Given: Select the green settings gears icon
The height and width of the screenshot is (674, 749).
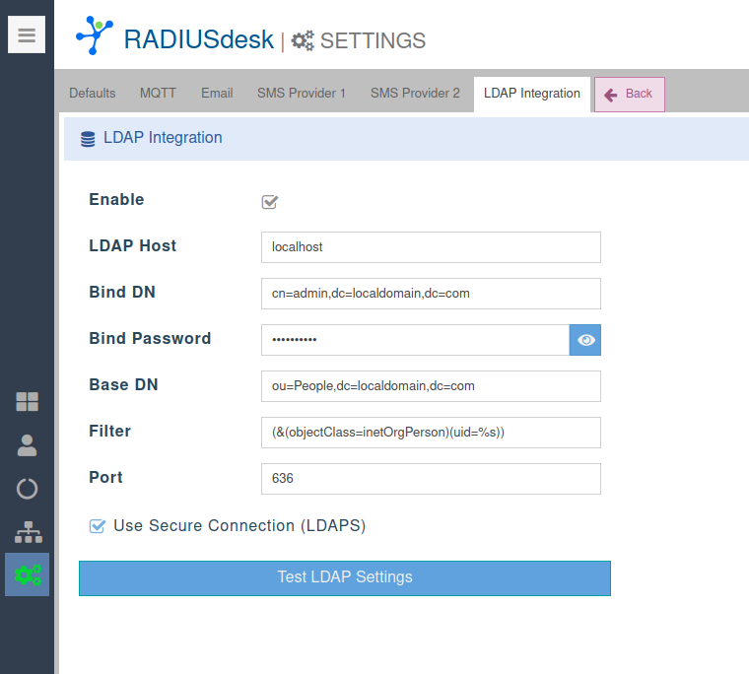Looking at the screenshot, I should (28, 574).
